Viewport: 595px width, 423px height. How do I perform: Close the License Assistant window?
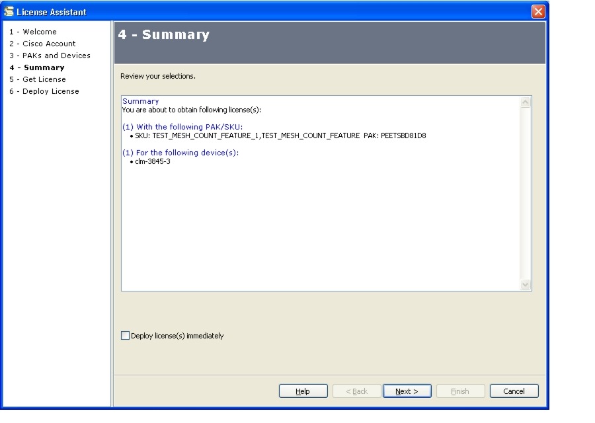pyautogui.click(x=538, y=11)
